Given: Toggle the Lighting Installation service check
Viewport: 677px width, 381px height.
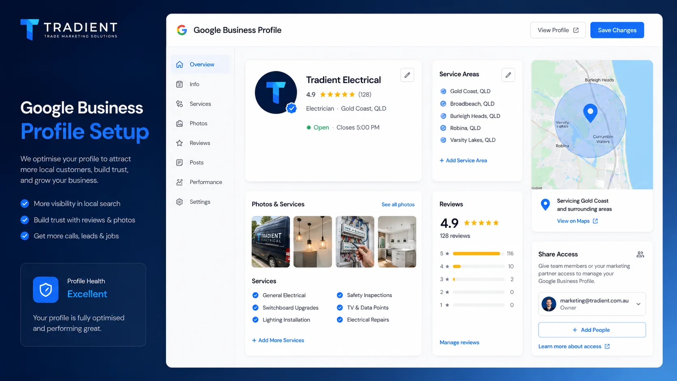Looking at the screenshot, I should (x=255, y=320).
